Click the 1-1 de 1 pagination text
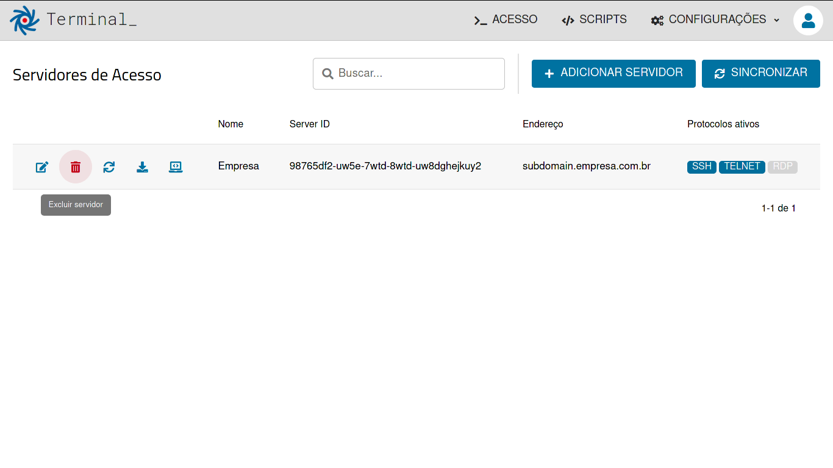Screen dimensions: 833x468 point(779,208)
